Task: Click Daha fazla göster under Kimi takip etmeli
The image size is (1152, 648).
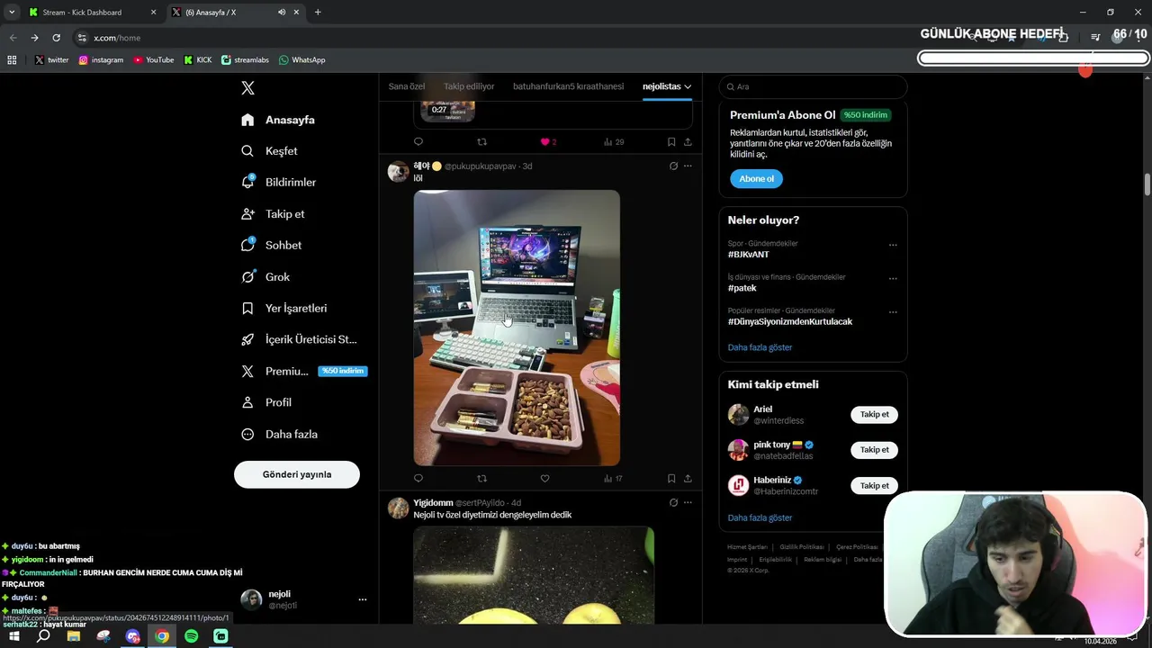Action: point(760,517)
